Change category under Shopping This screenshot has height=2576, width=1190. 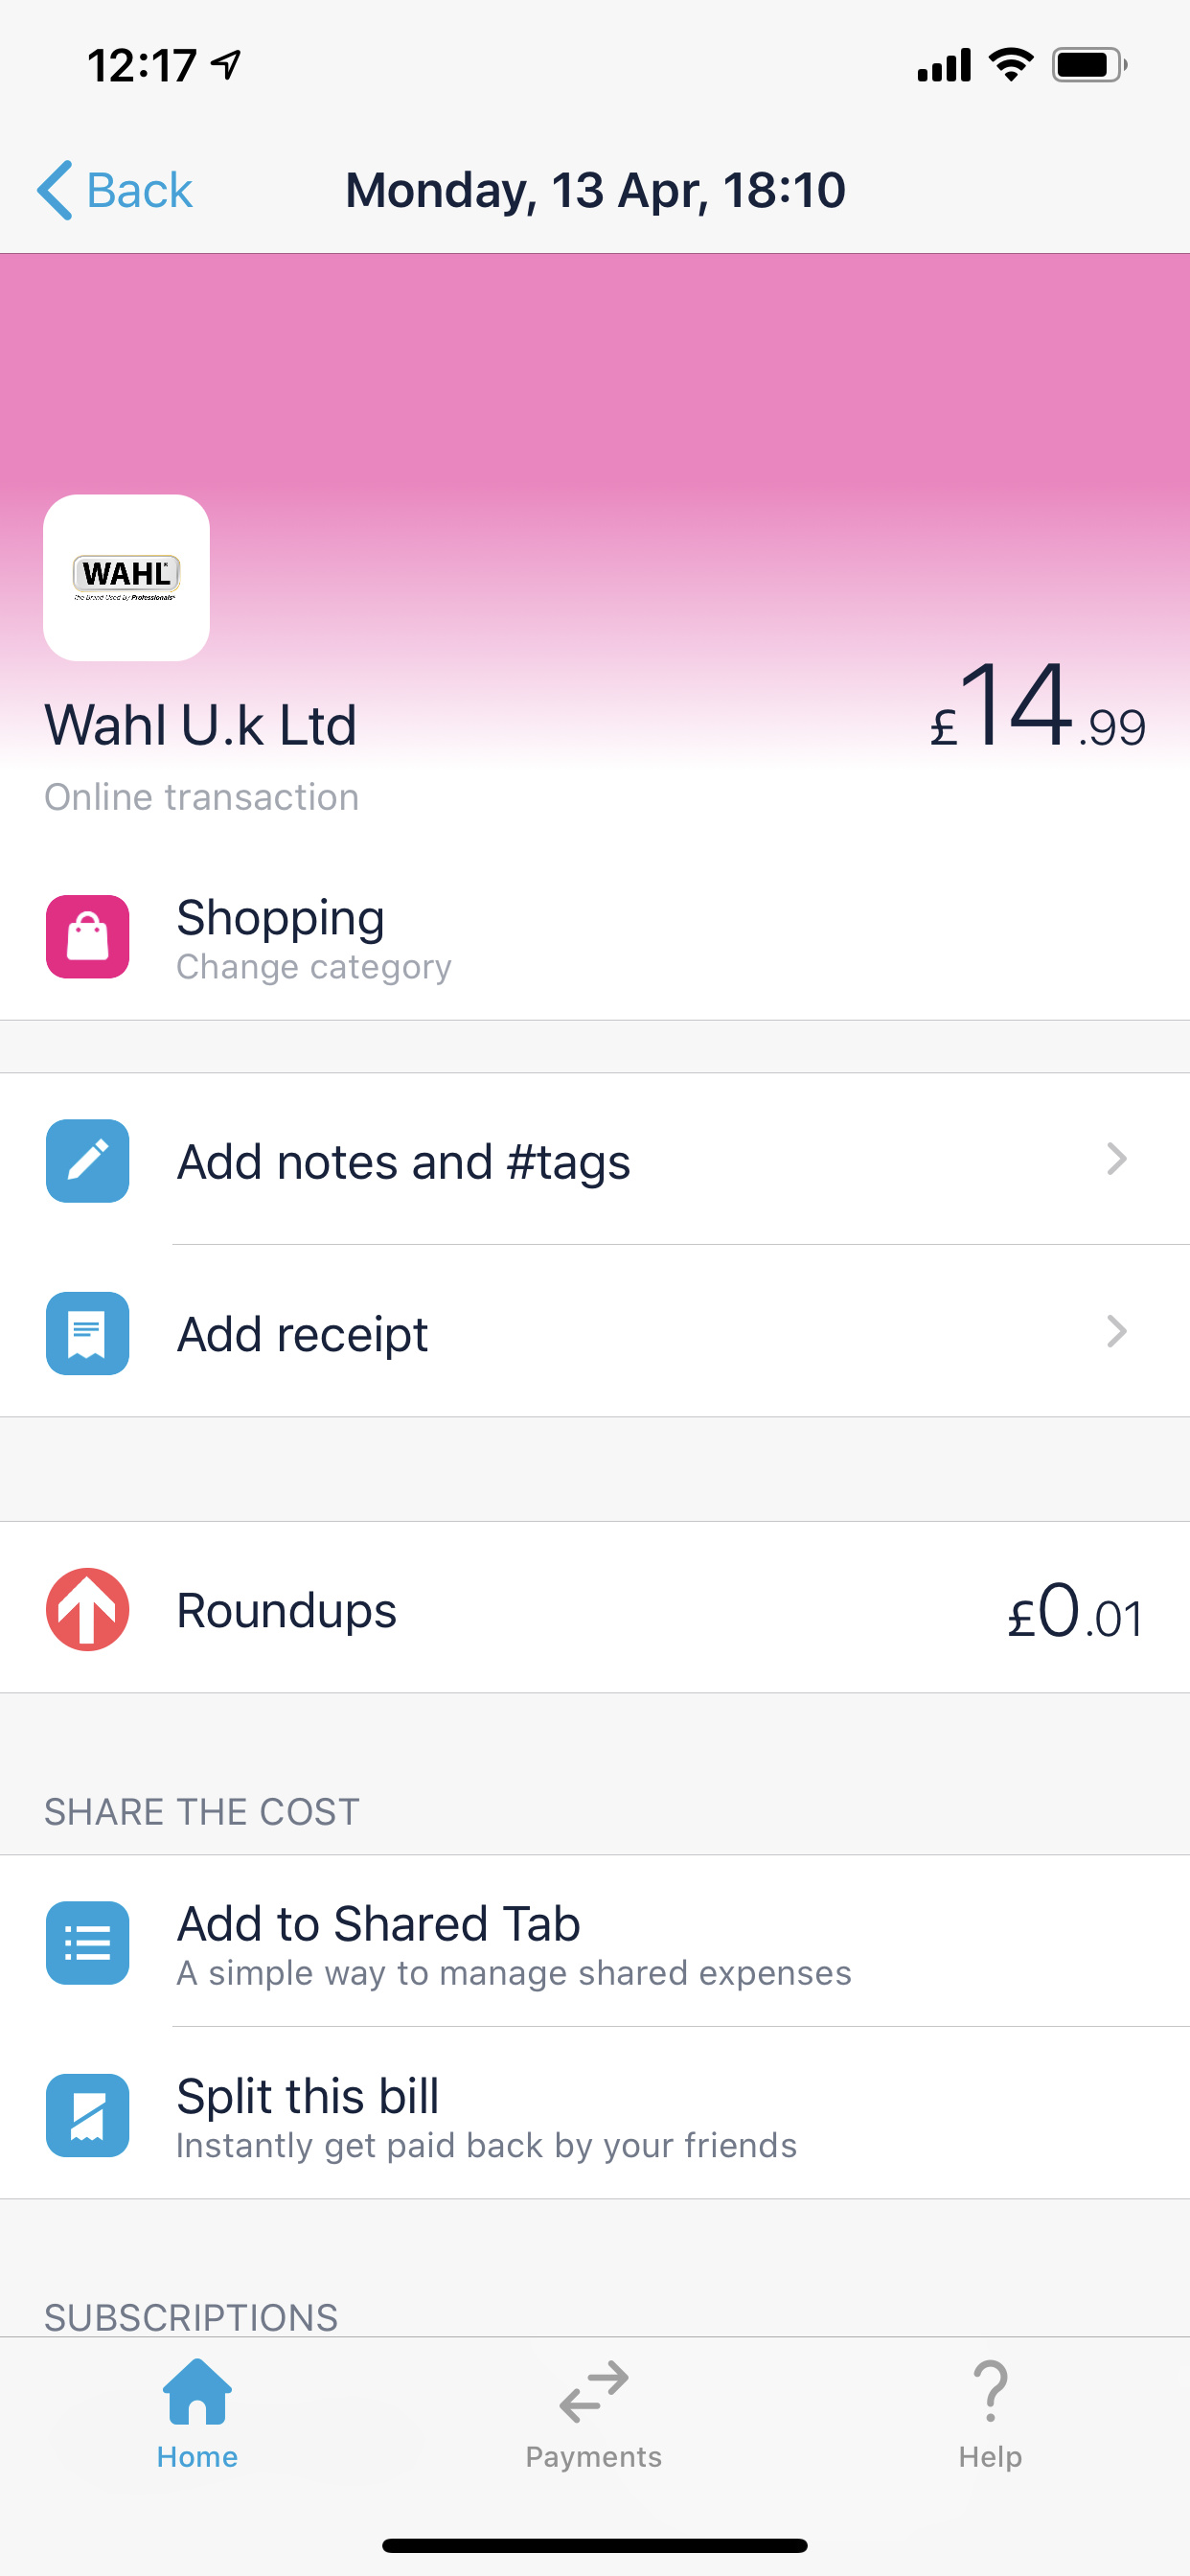click(313, 967)
